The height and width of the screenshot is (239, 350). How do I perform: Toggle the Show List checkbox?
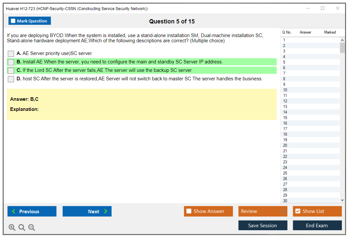pos(298,211)
